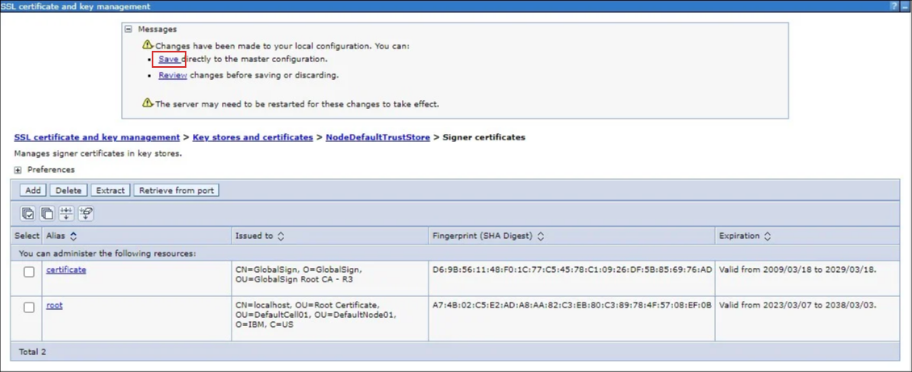Viewport: 912px width, 372px height.
Task: Save directly to the master configuration
Action: click(169, 59)
